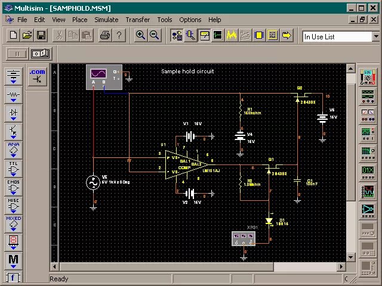Click vertical scrollbar down arrow
This screenshot has height=286, width=382.
[350, 257]
